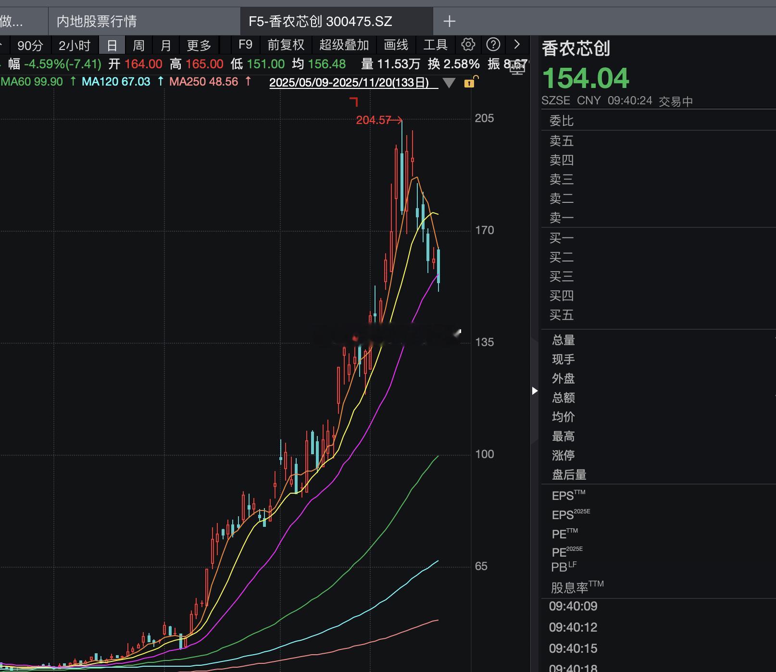Switch chart to 2小时 period
This screenshot has height=672, width=776.
click(x=75, y=45)
